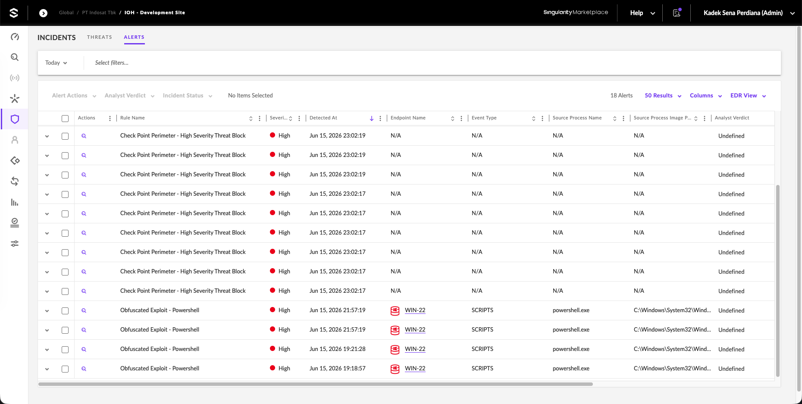Open WIN-22 endpoint link at 19:21:28
Viewport: 802px width, 404px height.
coord(415,349)
